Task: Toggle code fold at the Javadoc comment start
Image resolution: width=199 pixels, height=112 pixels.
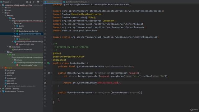Action: pos(52,44)
